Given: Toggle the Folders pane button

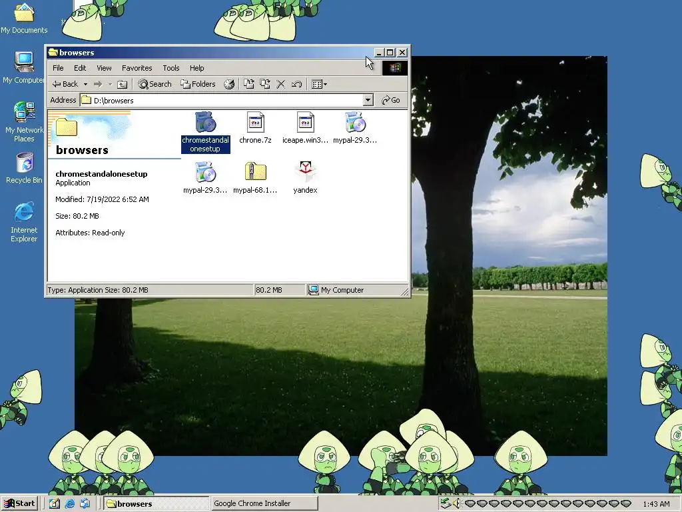Looking at the screenshot, I should coord(198,84).
